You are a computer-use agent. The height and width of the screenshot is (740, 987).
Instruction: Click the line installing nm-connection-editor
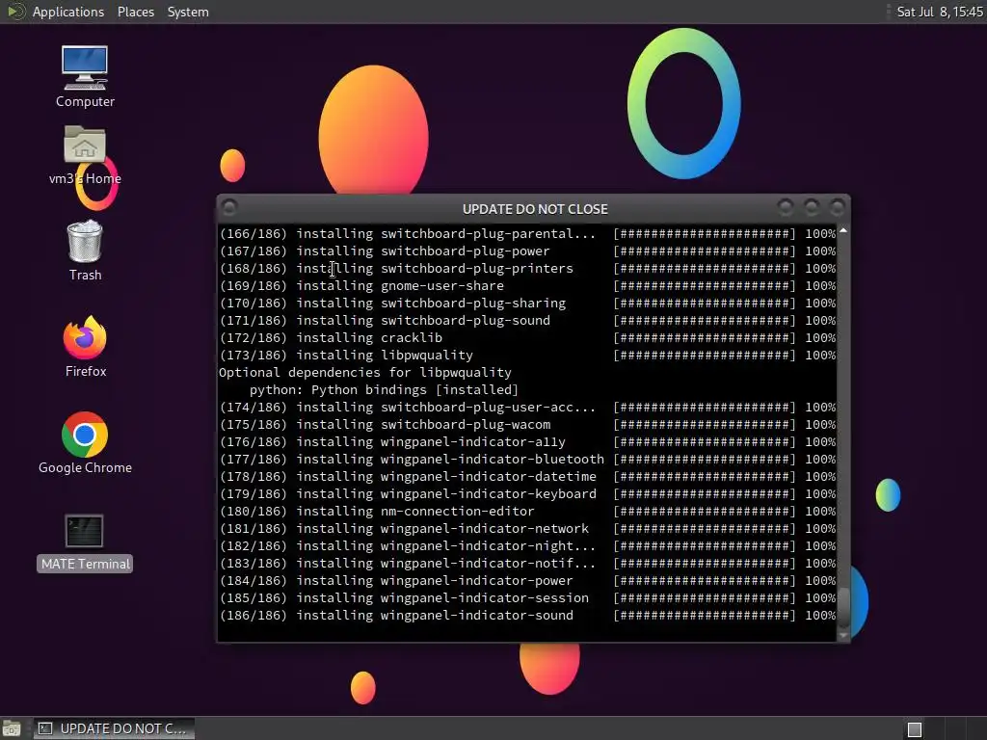pyautogui.click(x=527, y=512)
